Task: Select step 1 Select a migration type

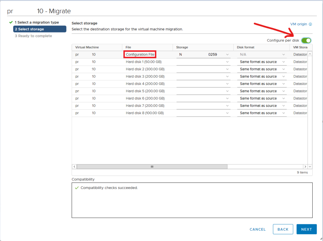Action: tap(36, 22)
